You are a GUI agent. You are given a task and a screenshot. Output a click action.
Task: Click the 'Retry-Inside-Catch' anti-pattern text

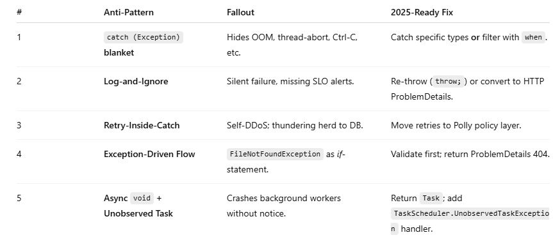click(x=142, y=125)
